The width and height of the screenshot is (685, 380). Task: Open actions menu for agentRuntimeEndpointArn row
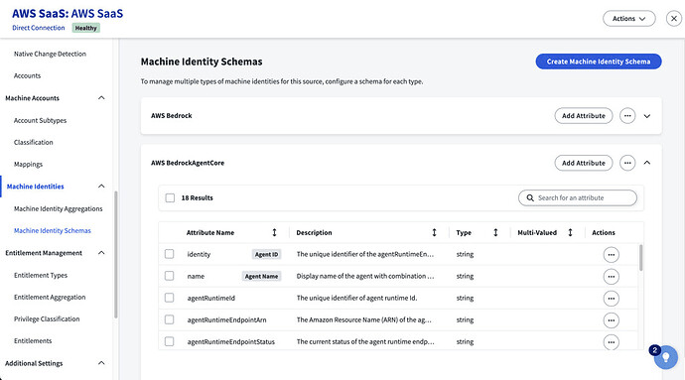pos(611,320)
